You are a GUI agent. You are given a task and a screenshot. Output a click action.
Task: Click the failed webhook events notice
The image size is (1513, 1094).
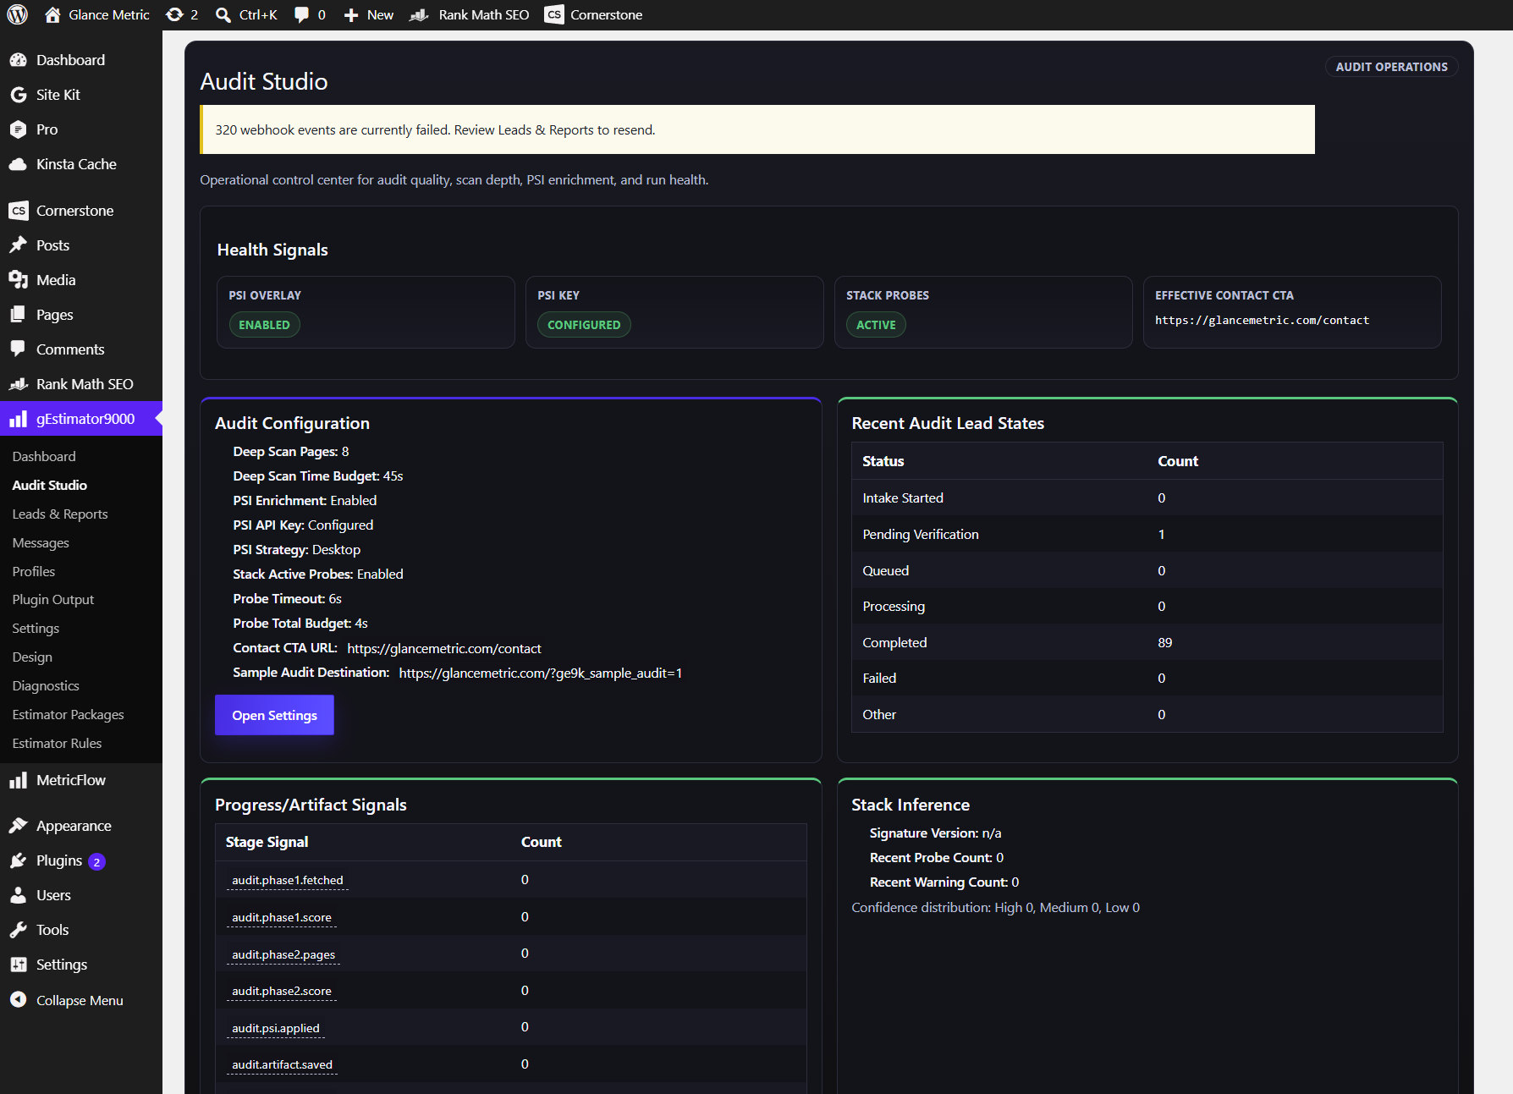click(757, 129)
